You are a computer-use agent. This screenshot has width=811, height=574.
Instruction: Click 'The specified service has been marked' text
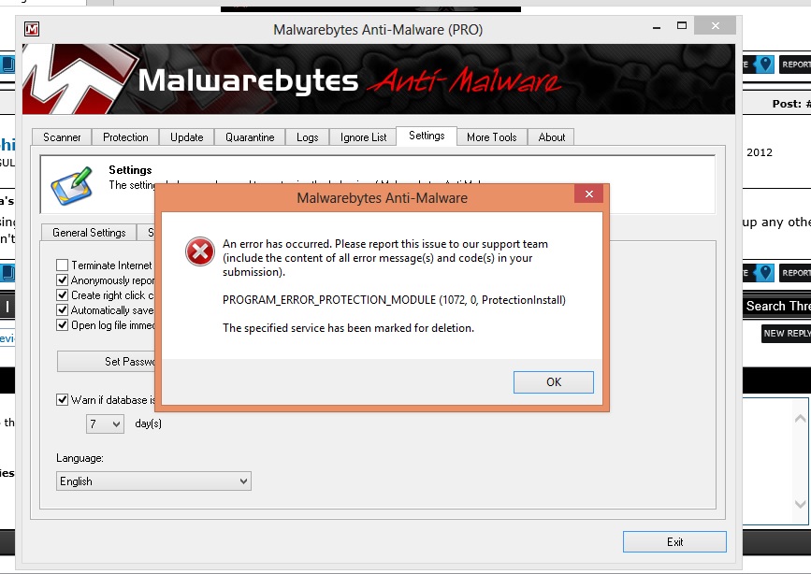point(348,328)
